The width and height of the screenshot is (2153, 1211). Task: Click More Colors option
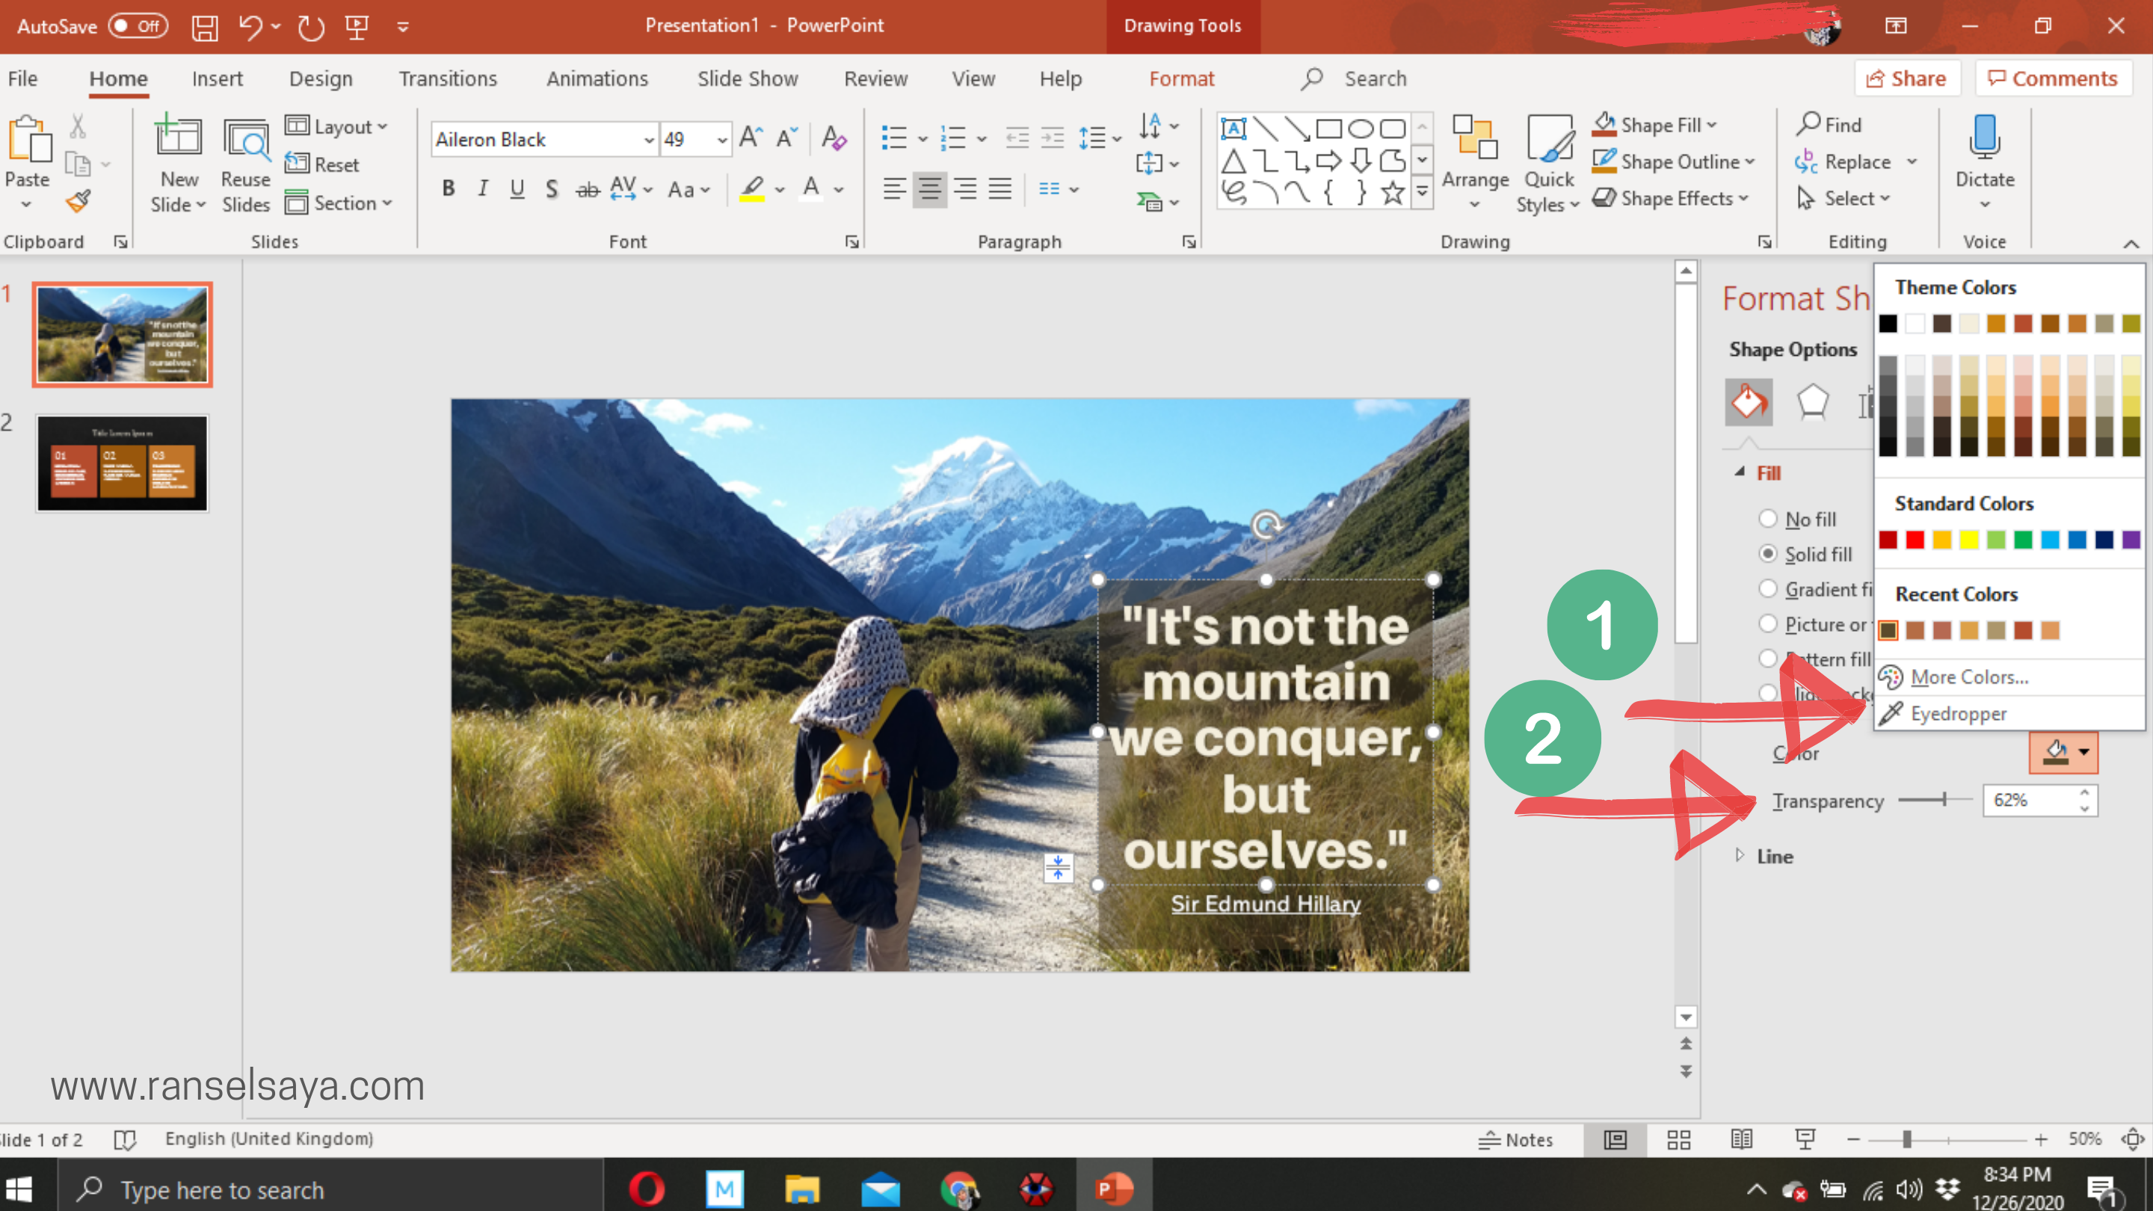click(1968, 677)
